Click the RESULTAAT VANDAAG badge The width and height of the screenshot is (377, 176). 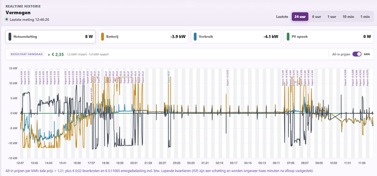[27, 54]
